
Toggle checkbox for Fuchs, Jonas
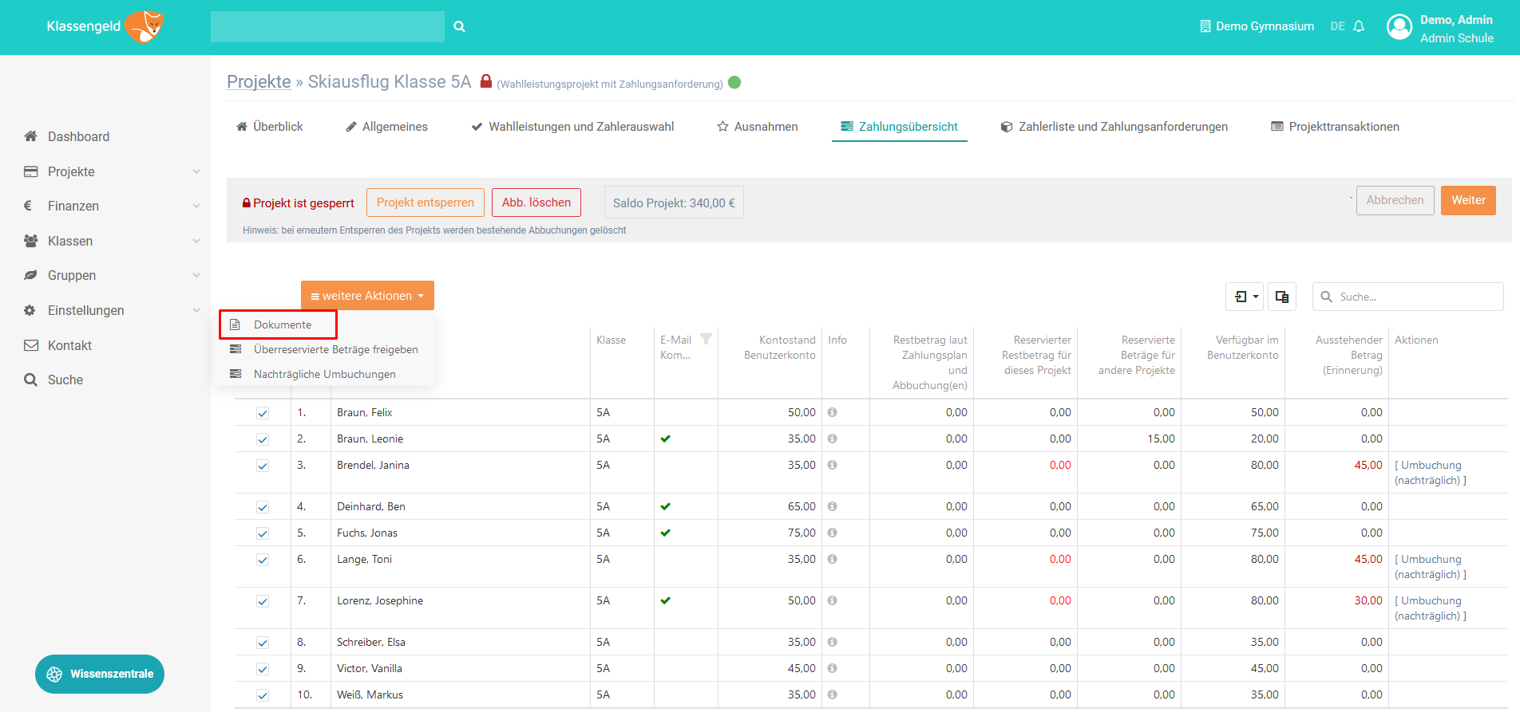[x=263, y=533]
